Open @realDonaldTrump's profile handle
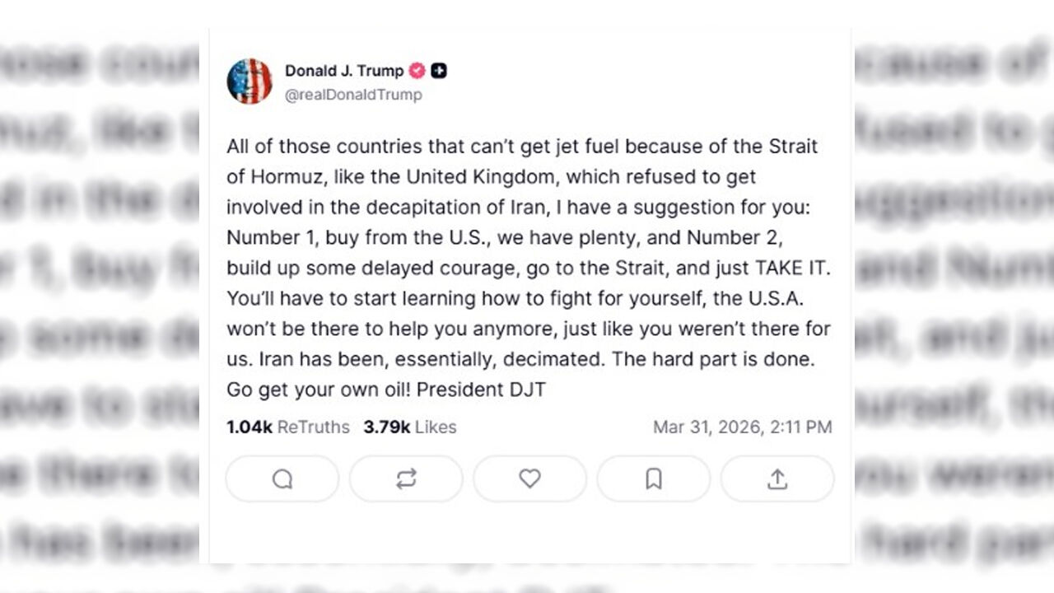Image resolution: width=1054 pixels, height=593 pixels. tap(352, 94)
